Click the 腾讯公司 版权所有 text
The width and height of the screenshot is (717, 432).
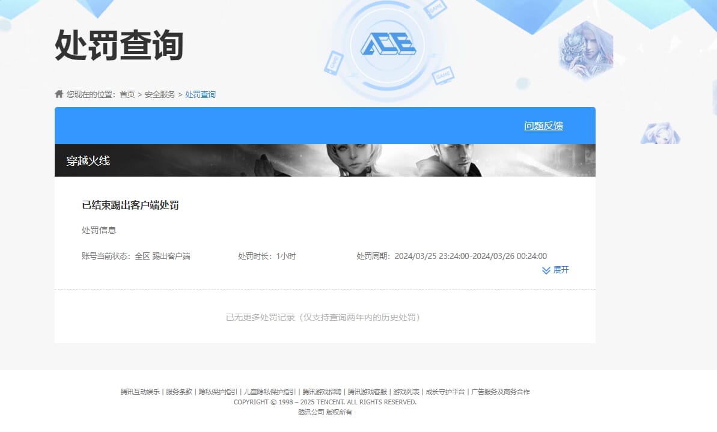tap(325, 412)
